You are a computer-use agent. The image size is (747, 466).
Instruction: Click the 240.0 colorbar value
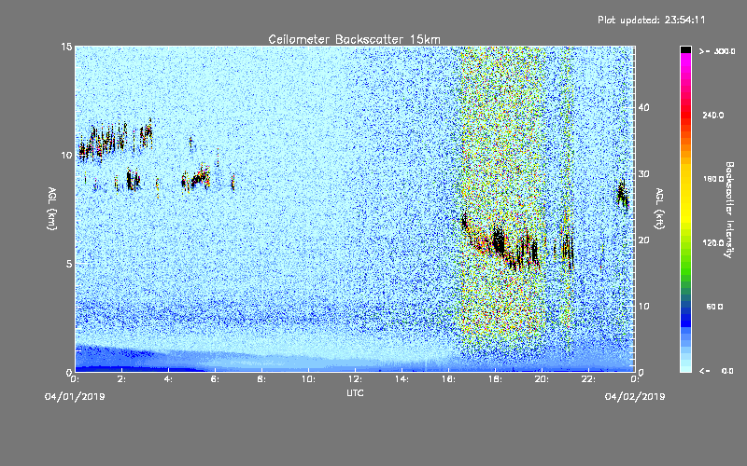point(713,115)
